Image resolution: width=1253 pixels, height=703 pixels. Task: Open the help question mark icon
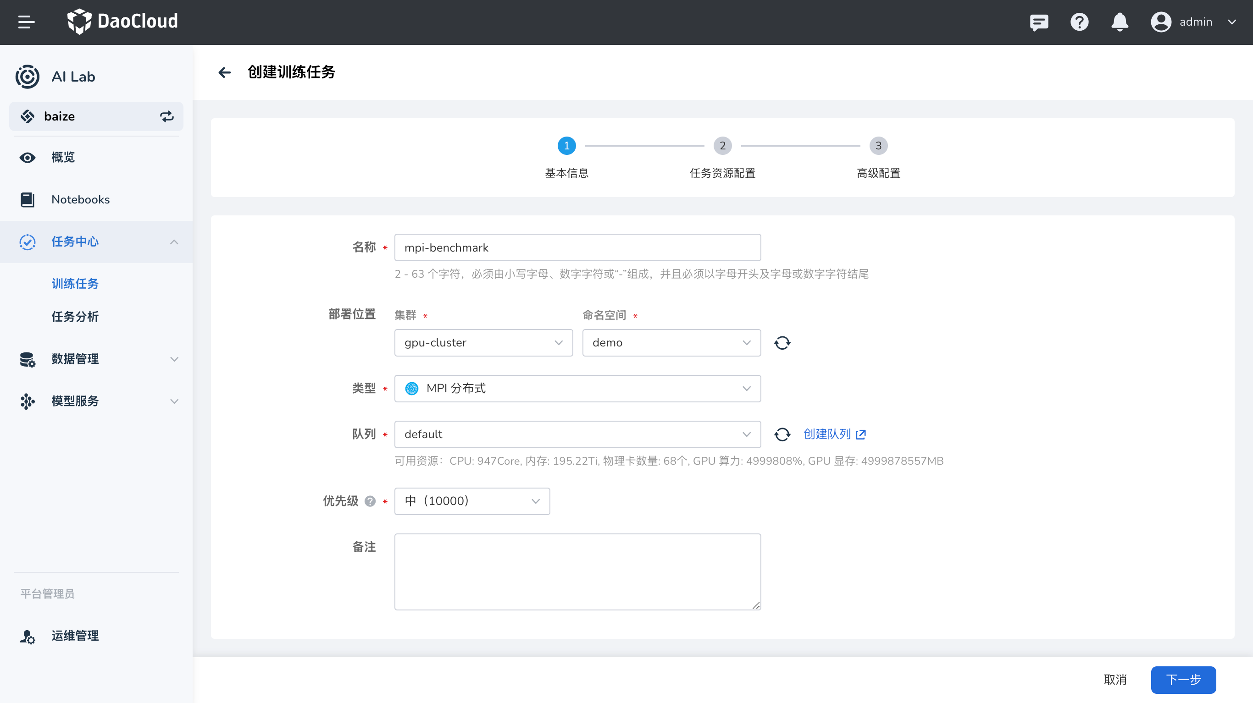(1079, 22)
